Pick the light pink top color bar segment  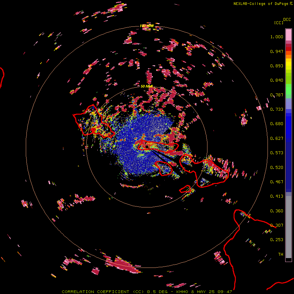tap(288, 35)
